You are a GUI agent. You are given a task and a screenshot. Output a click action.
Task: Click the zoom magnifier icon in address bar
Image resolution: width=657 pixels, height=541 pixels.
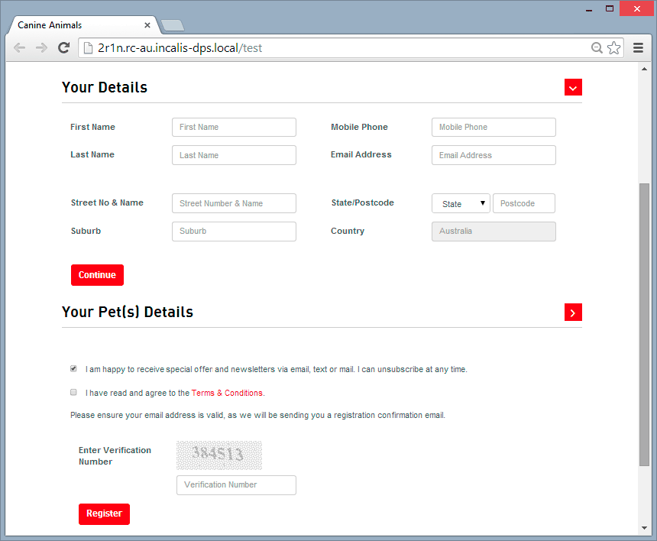597,47
